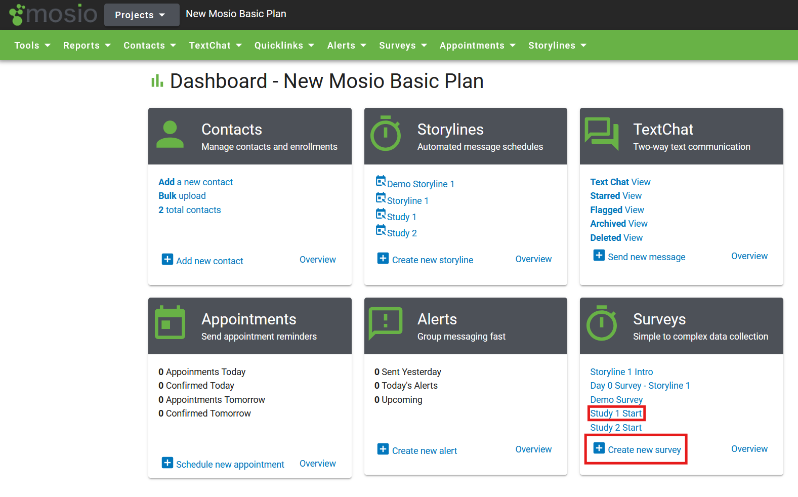Open the Storylines card Overview link
The height and width of the screenshot is (497, 798).
[533, 259]
